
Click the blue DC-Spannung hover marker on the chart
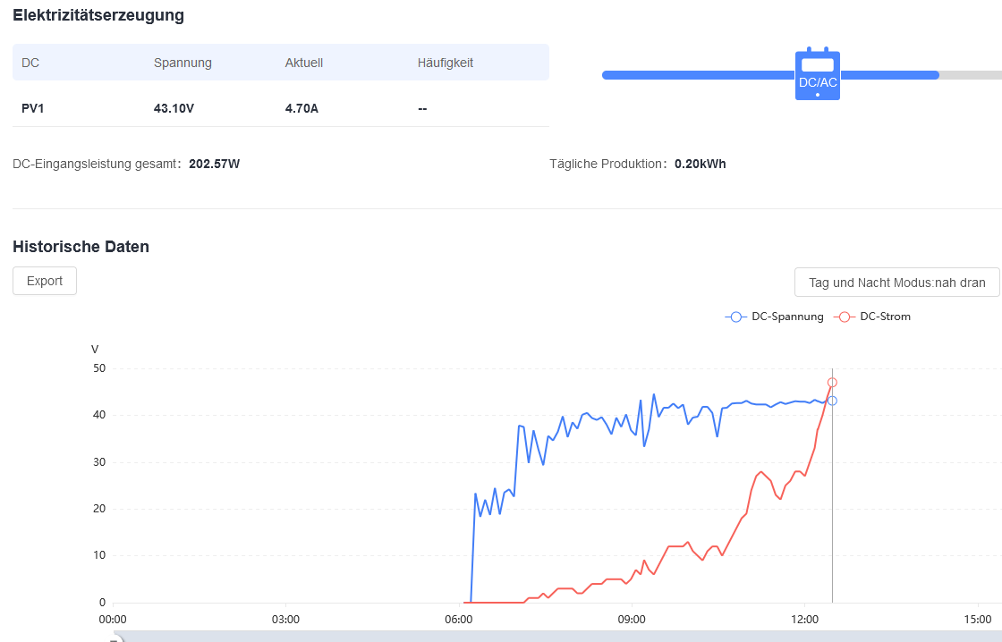[832, 401]
